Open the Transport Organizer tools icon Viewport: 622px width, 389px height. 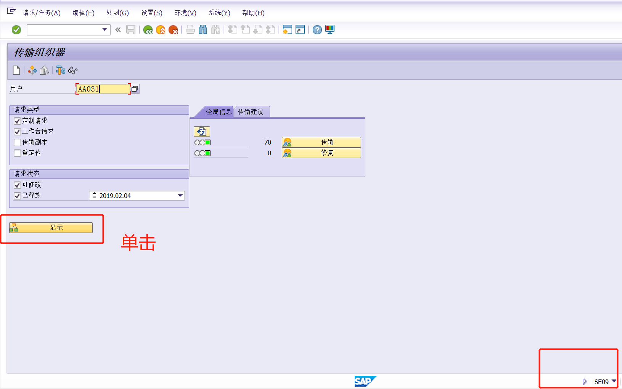point(60,70)
